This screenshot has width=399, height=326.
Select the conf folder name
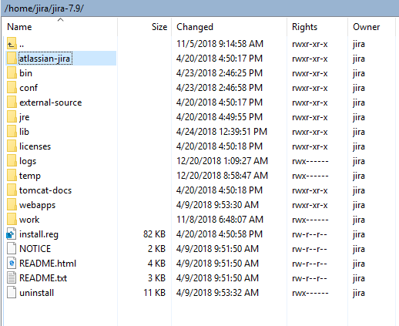click(x=28, y=88)
